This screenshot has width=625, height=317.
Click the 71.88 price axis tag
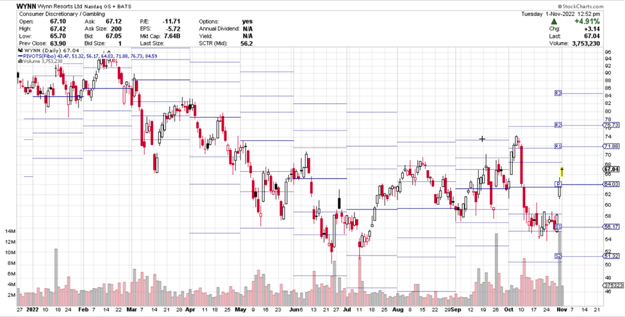612,146
